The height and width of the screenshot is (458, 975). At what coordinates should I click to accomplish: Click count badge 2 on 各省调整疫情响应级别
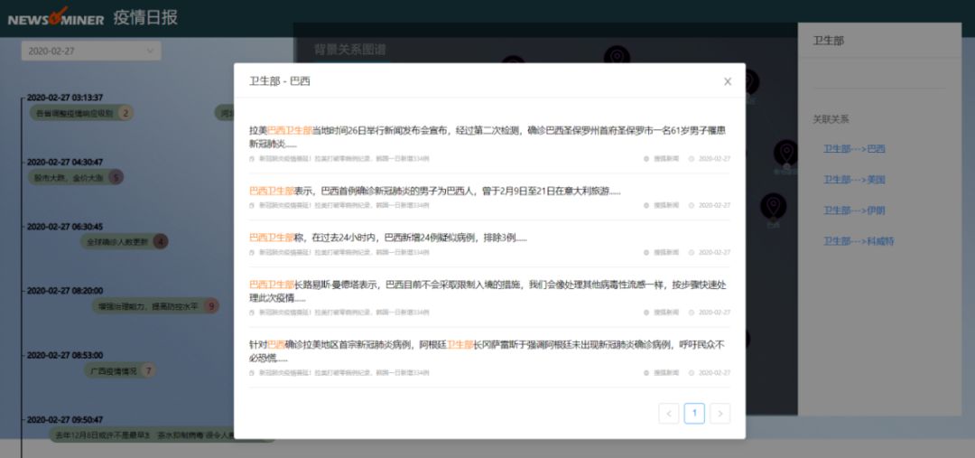125,113
